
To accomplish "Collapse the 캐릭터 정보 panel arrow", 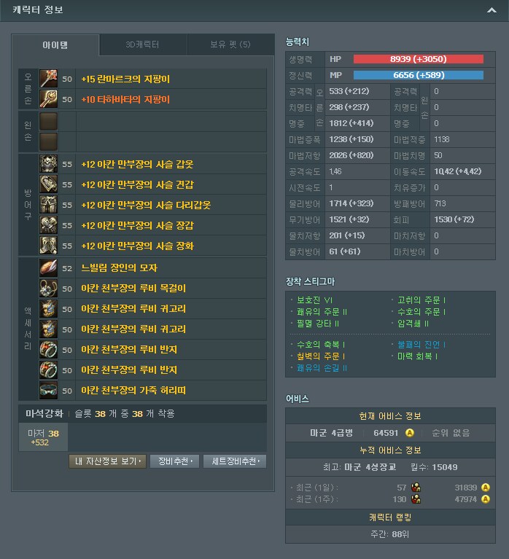I will pyautogui.click(x=491, y=10).
